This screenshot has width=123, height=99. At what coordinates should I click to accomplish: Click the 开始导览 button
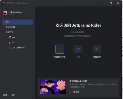coord(75,92)
